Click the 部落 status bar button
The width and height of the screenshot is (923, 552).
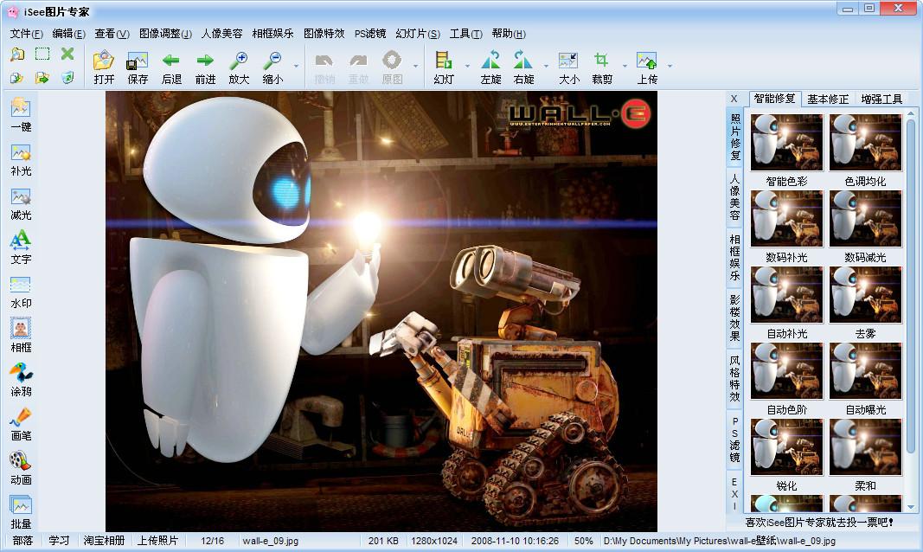pos(23,540)
